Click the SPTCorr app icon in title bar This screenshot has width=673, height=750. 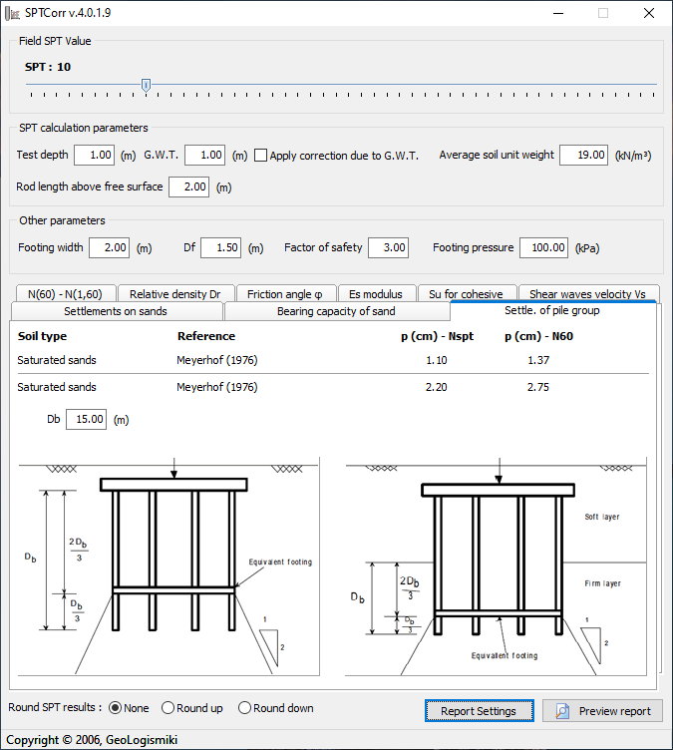tap(13, 13)
